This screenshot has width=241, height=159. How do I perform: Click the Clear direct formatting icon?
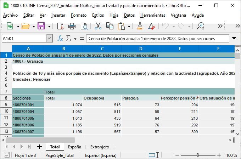point(151,26)
